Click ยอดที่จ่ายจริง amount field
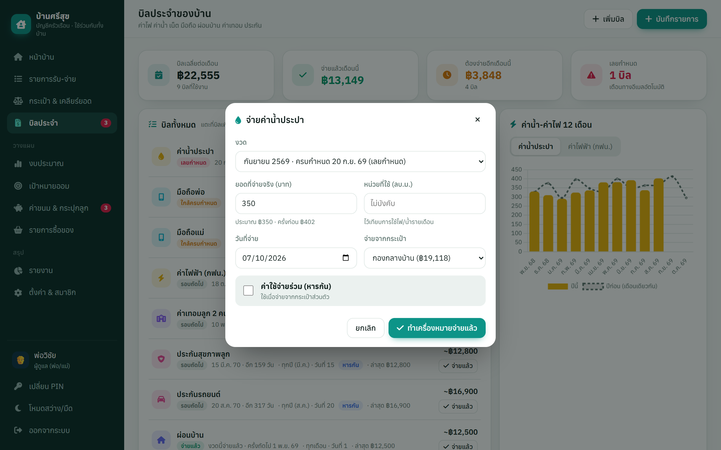The height and width of the screenshot is (450, 721). point(296,203)
